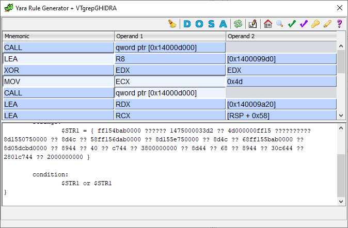This screenshot has width=348, height=228.
Task: Click the blue O toolbar icon
Action: point(199,24)
